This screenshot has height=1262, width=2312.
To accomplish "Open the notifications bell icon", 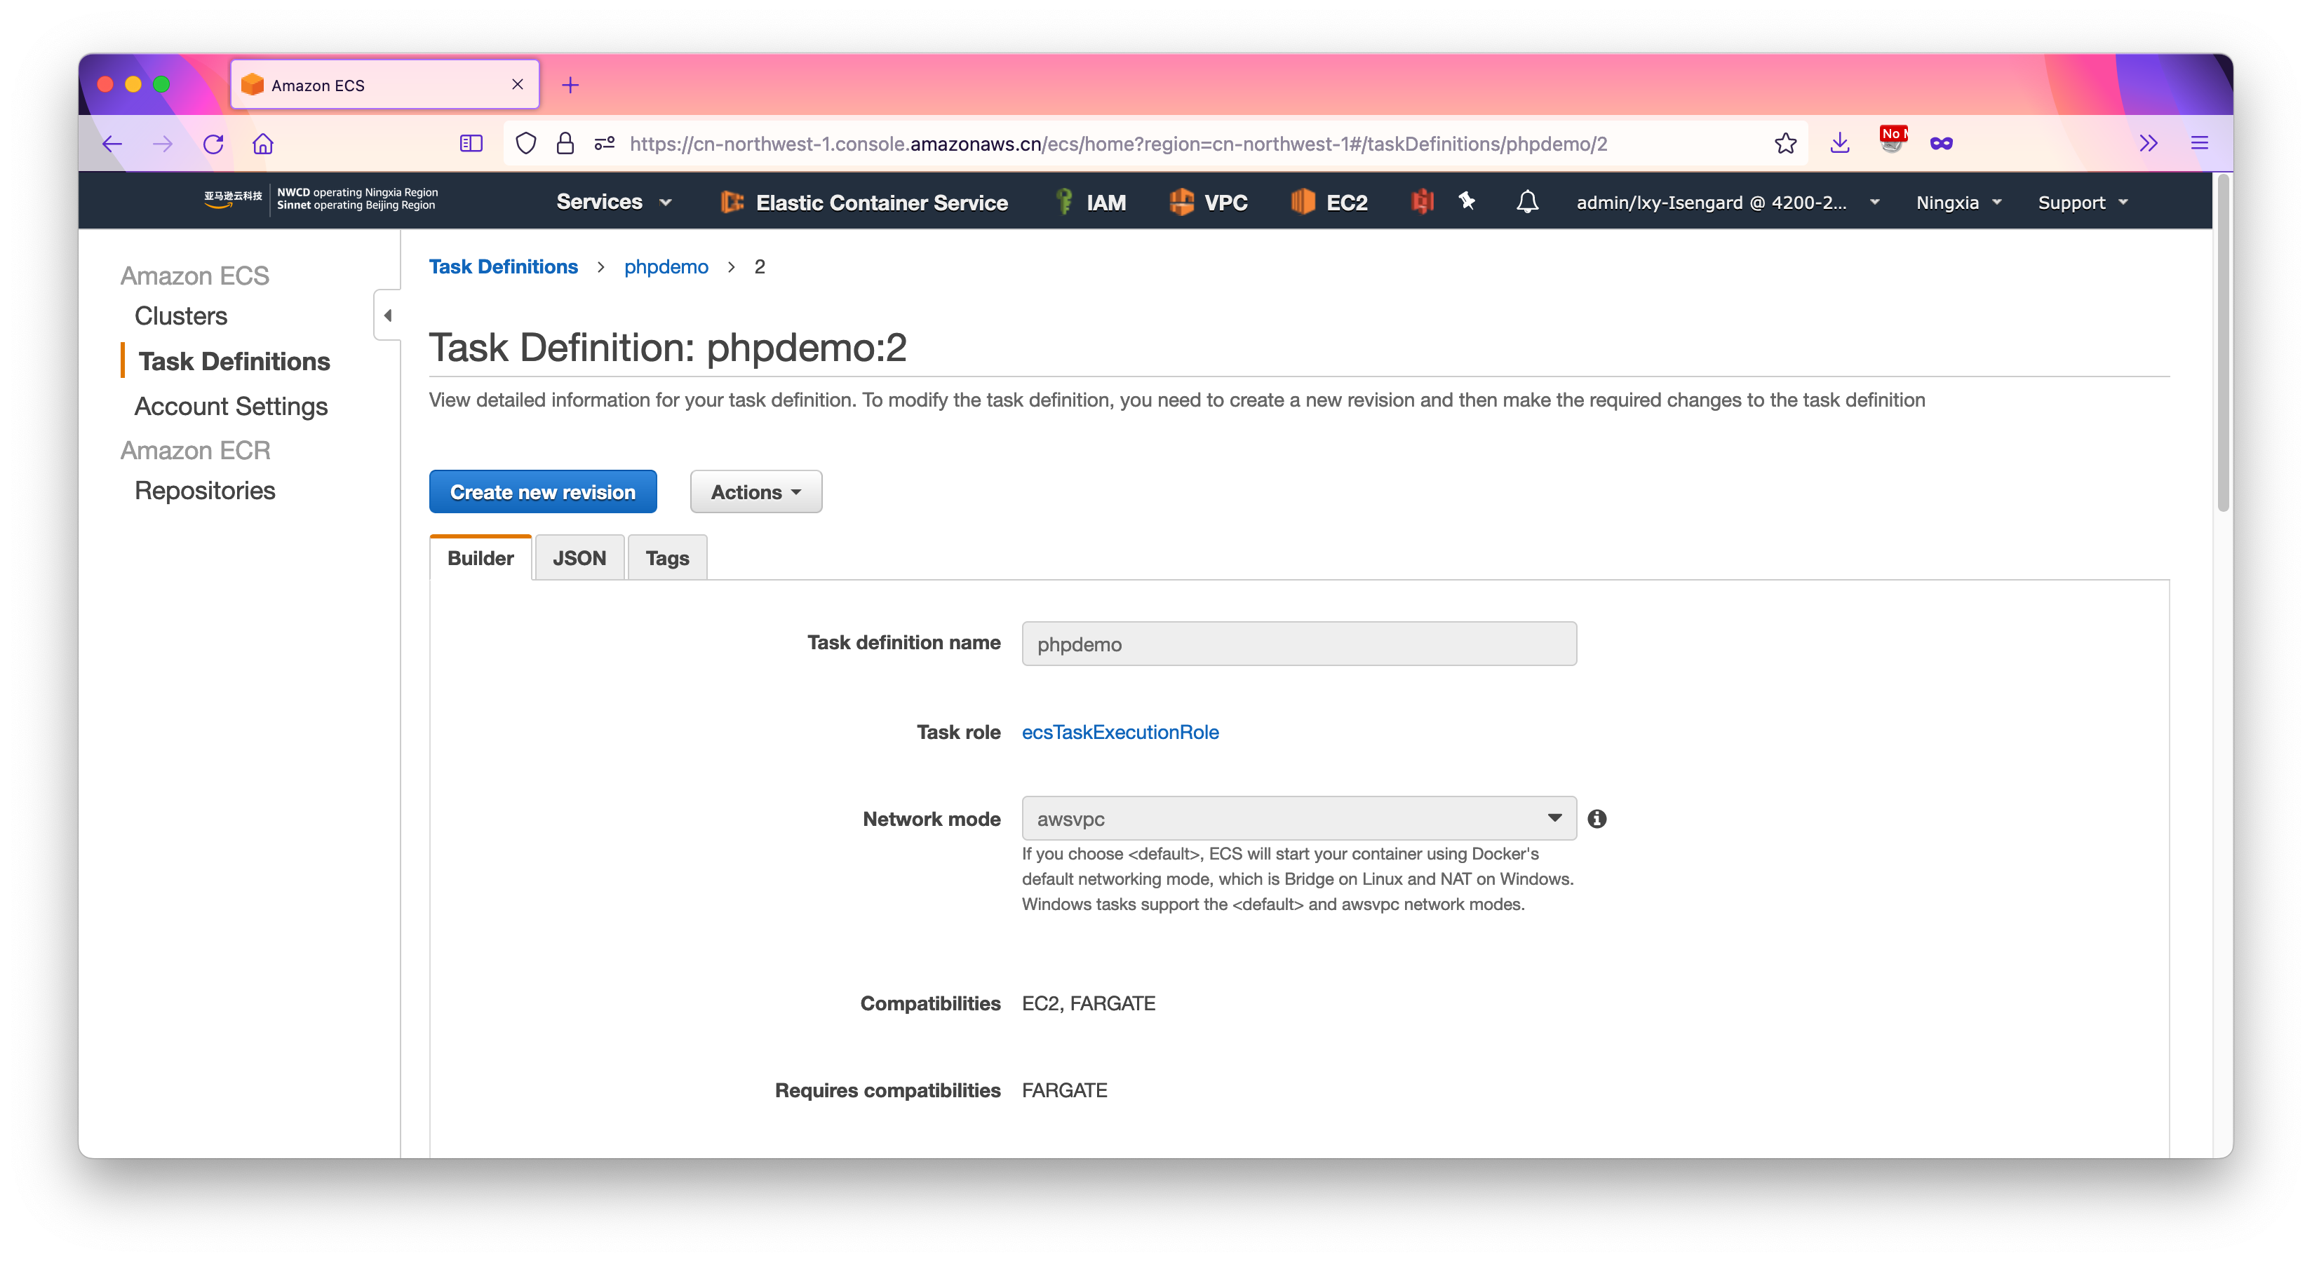I will (x=1528, y=202).
